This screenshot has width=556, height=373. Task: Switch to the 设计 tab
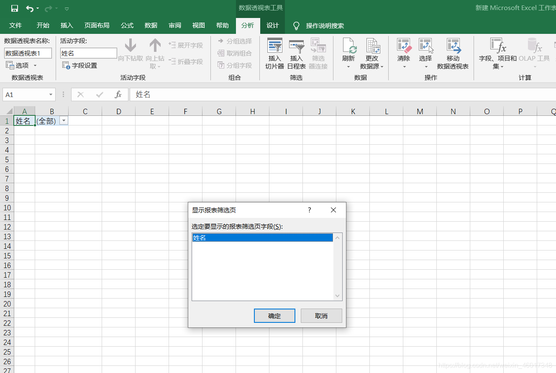[272, 26]
